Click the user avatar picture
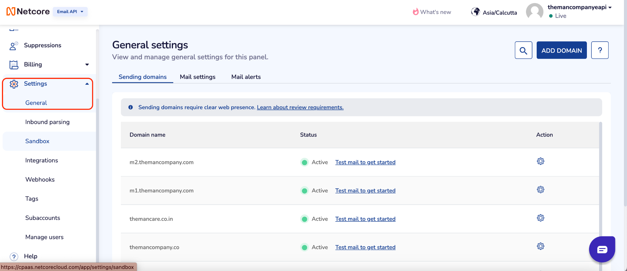Viewport: 627px width, 271px height. pyautogui.click(x=535, y=12)
